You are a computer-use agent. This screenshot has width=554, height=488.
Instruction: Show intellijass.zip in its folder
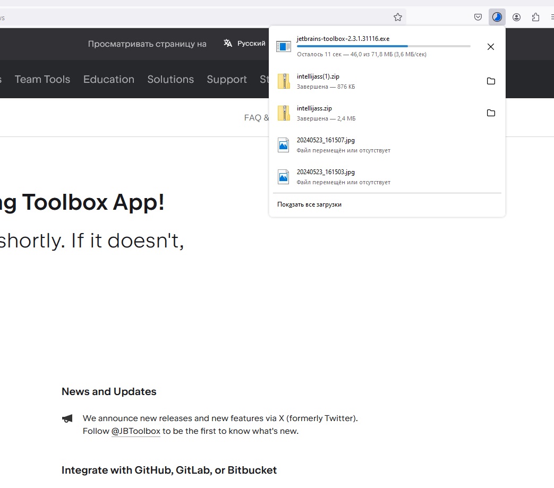click(491, 113)
